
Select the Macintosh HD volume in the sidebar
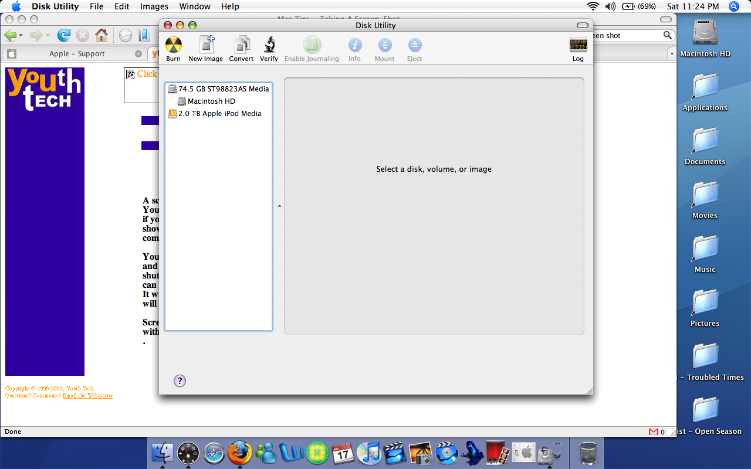click(207, 101)
